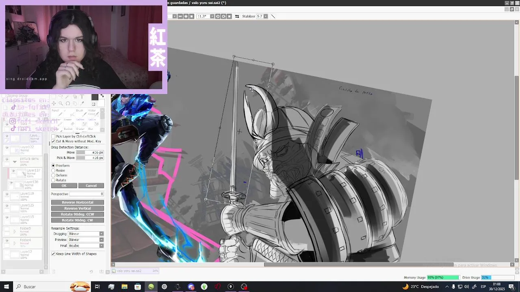
Task: Select the Freeform transform mode
Action: click(x=53, y=165)
